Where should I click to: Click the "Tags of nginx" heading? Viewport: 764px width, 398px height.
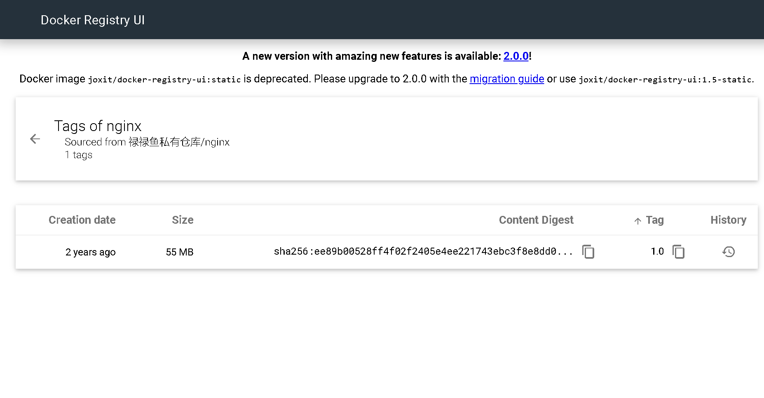tap(98, 126)
